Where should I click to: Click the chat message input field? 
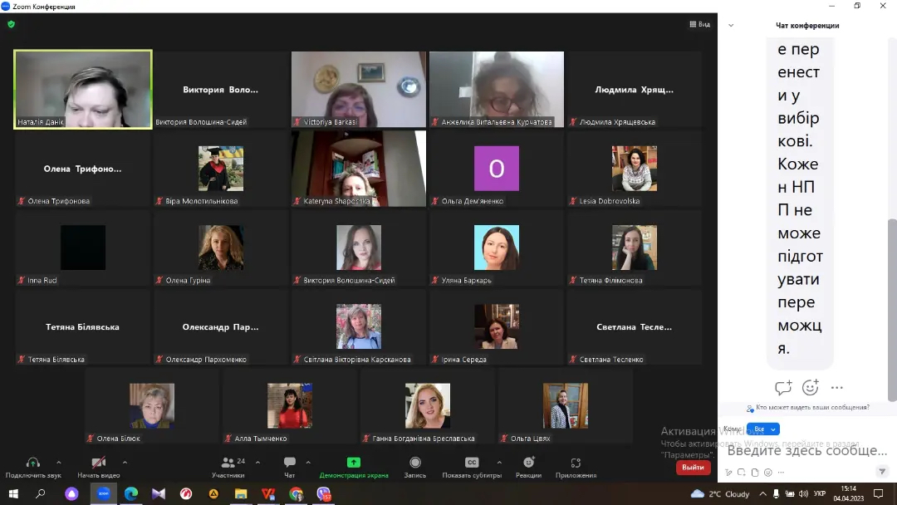(x=806, y=451)
